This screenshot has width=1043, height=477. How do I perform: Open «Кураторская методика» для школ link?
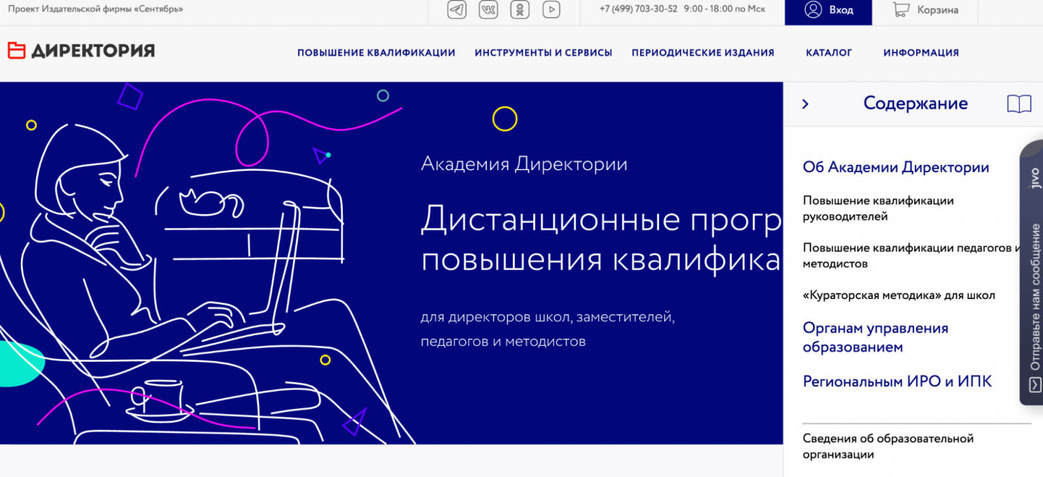click(x=899, y=295)
